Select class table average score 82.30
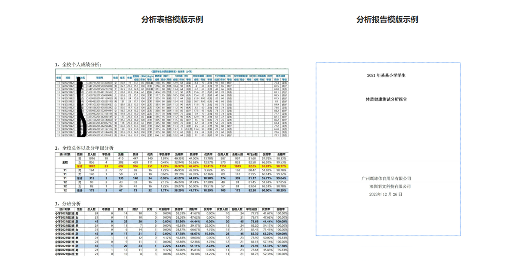 pos(254,234)
